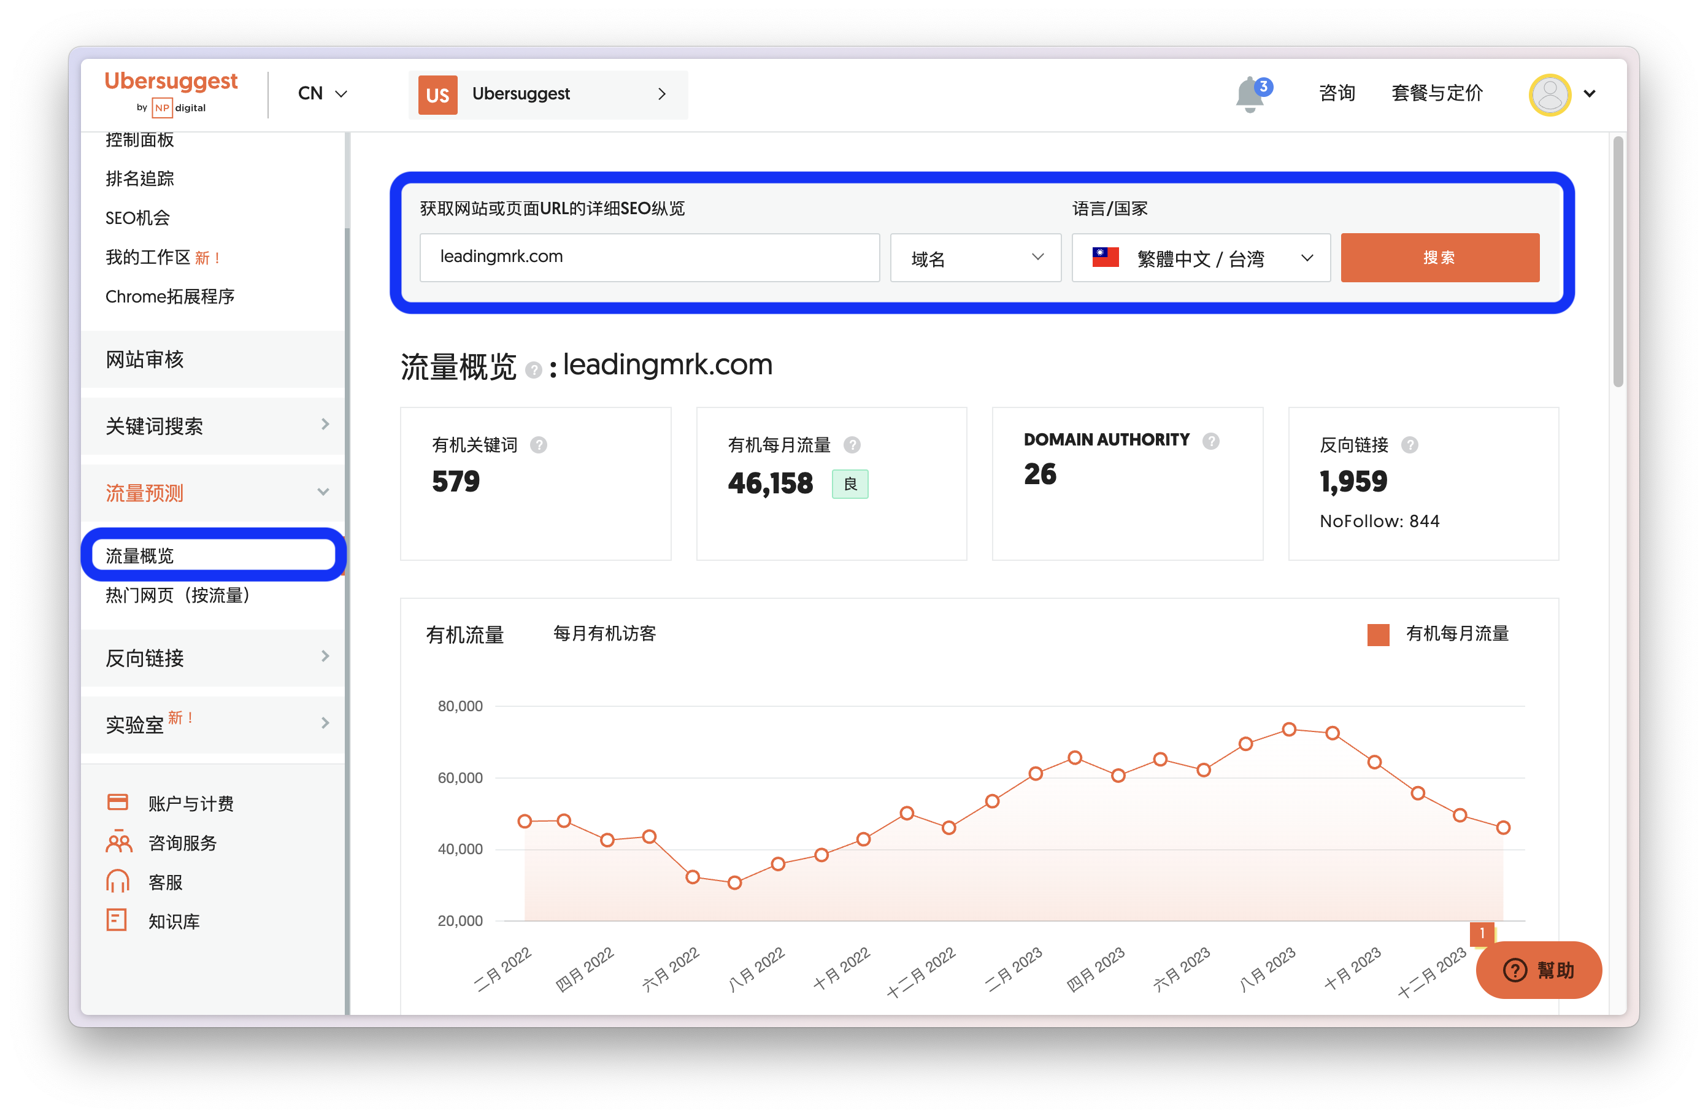This screenshot has width=1708, height=1118.
Task: Open 排名追踪 in sidebar
Action: pos(140,179)
